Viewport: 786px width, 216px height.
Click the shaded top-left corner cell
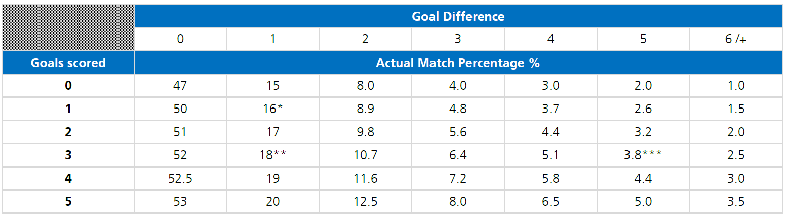[68, 28]
